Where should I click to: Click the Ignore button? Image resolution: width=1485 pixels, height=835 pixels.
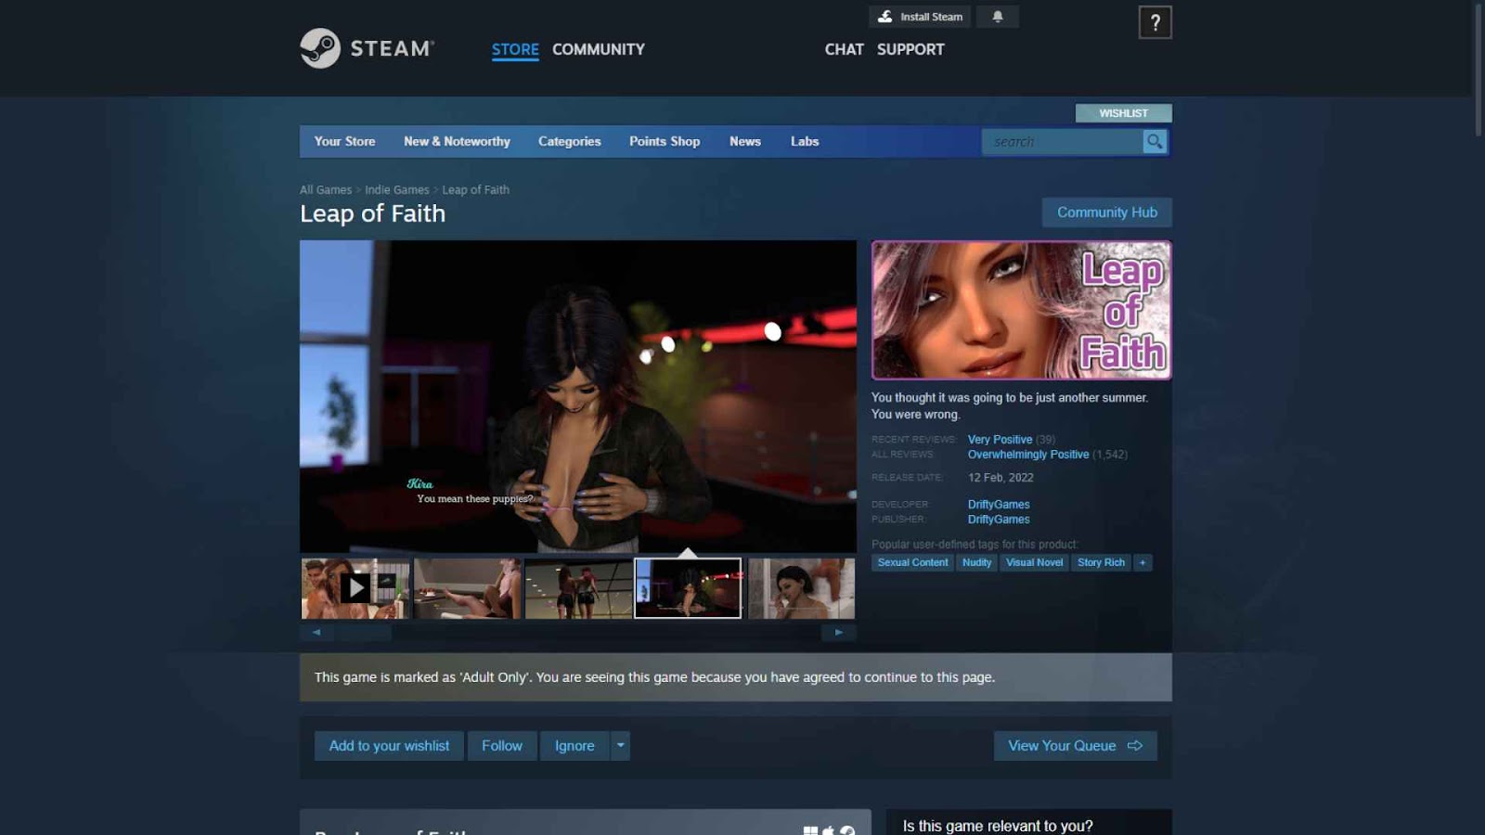(x=575, y=746)
